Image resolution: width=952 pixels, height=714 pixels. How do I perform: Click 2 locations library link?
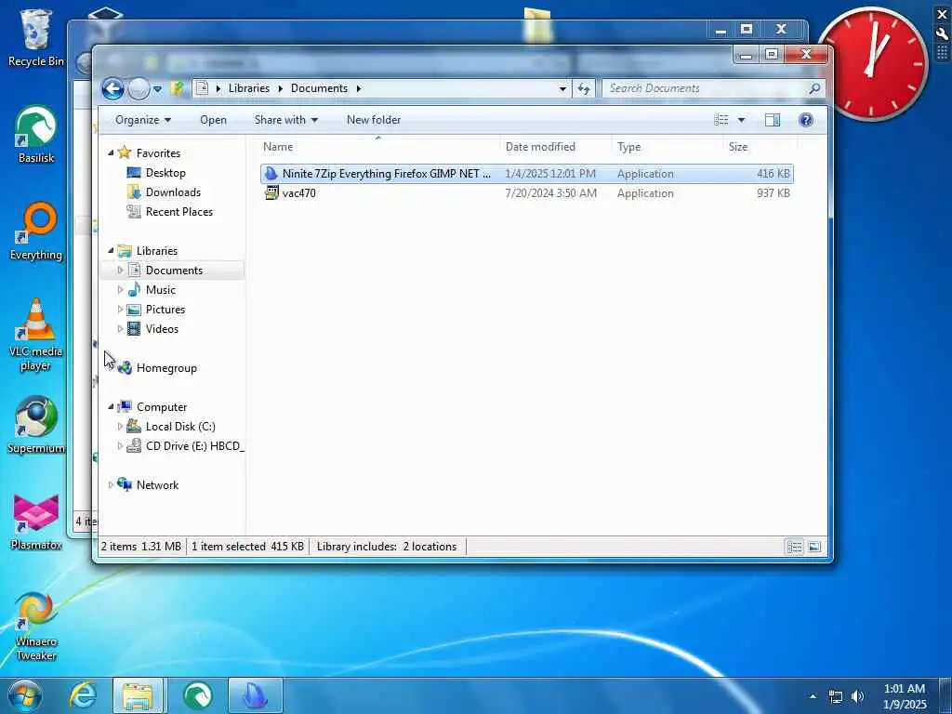point(430,547)
